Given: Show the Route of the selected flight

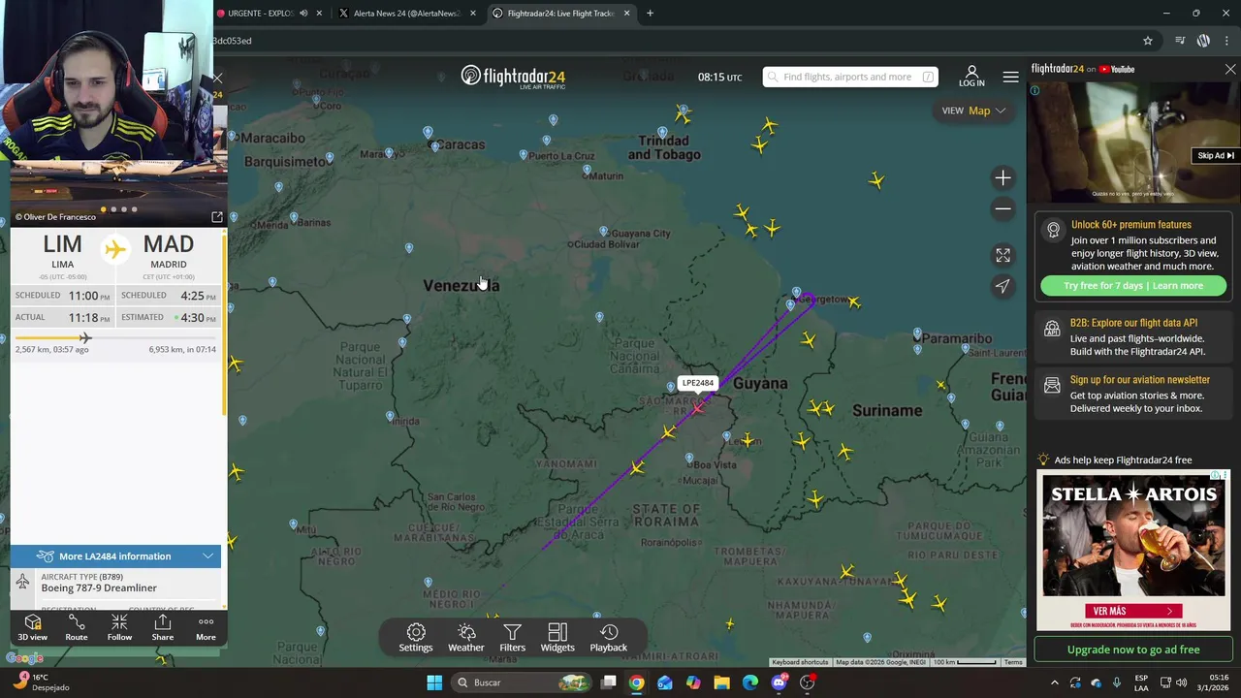Looking at the screenshot, I should (x=77, y=627).
